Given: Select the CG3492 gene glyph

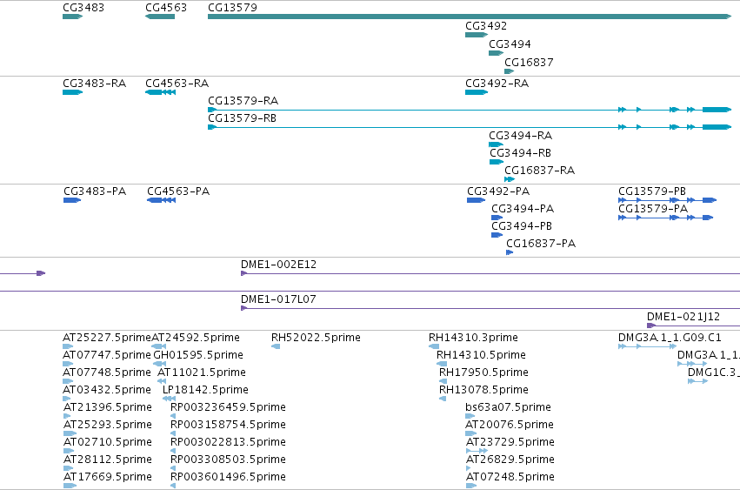Looking at the screenshot, I should (477, 35).
